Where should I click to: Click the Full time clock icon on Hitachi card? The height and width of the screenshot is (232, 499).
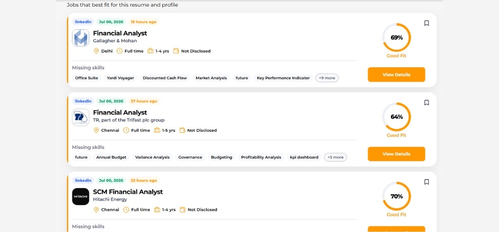point(126,209)
